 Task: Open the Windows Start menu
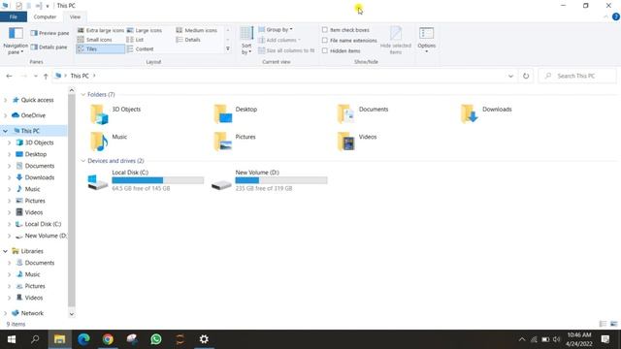(12, 339)
